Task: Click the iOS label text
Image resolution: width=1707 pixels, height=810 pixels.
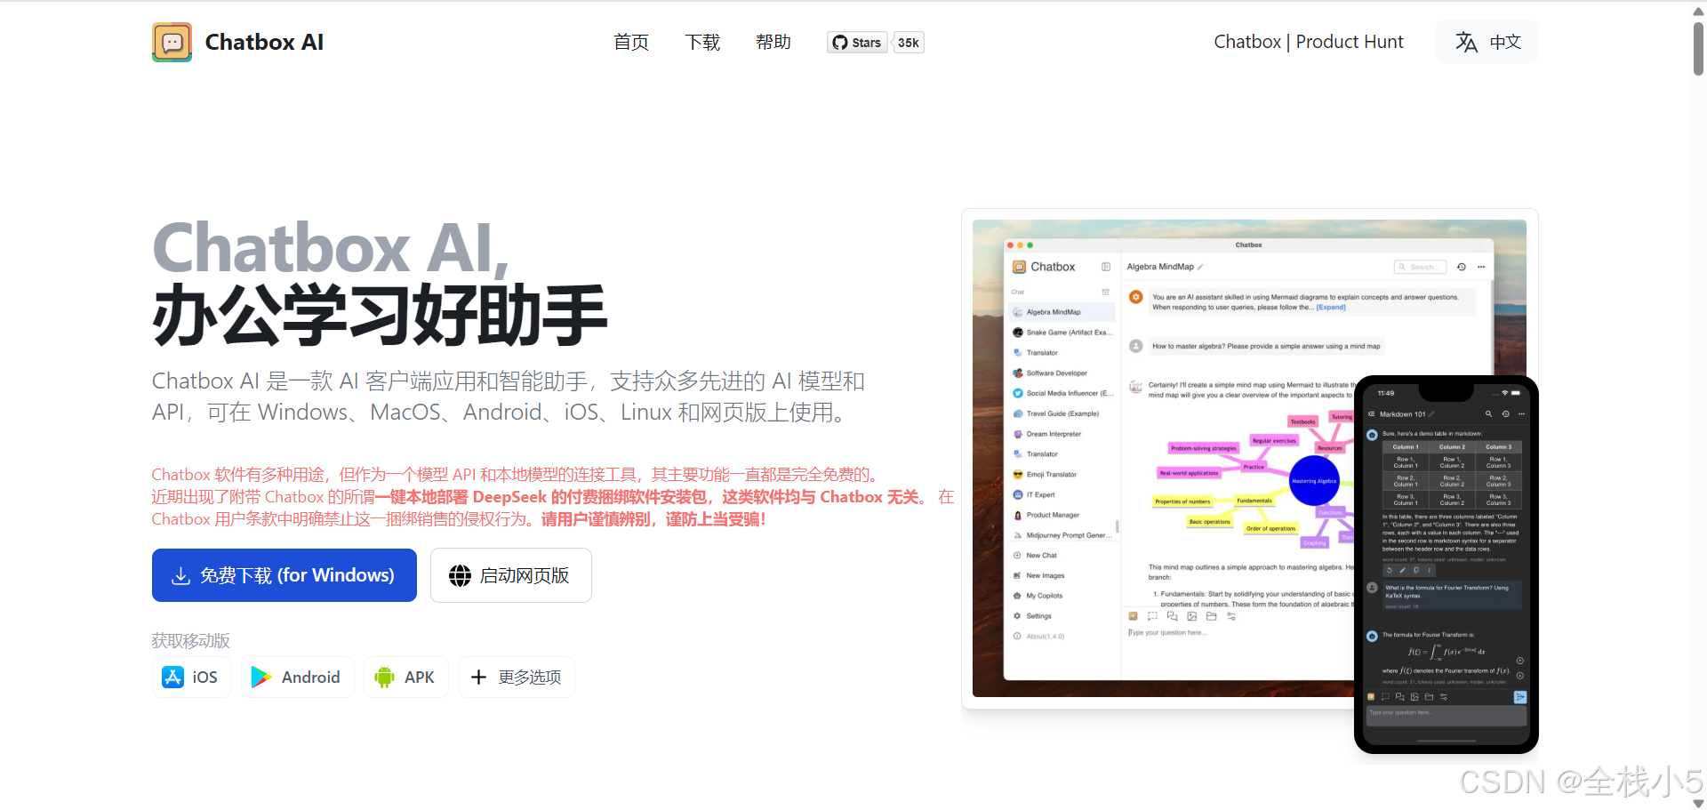Action: [x=205, y=678]
